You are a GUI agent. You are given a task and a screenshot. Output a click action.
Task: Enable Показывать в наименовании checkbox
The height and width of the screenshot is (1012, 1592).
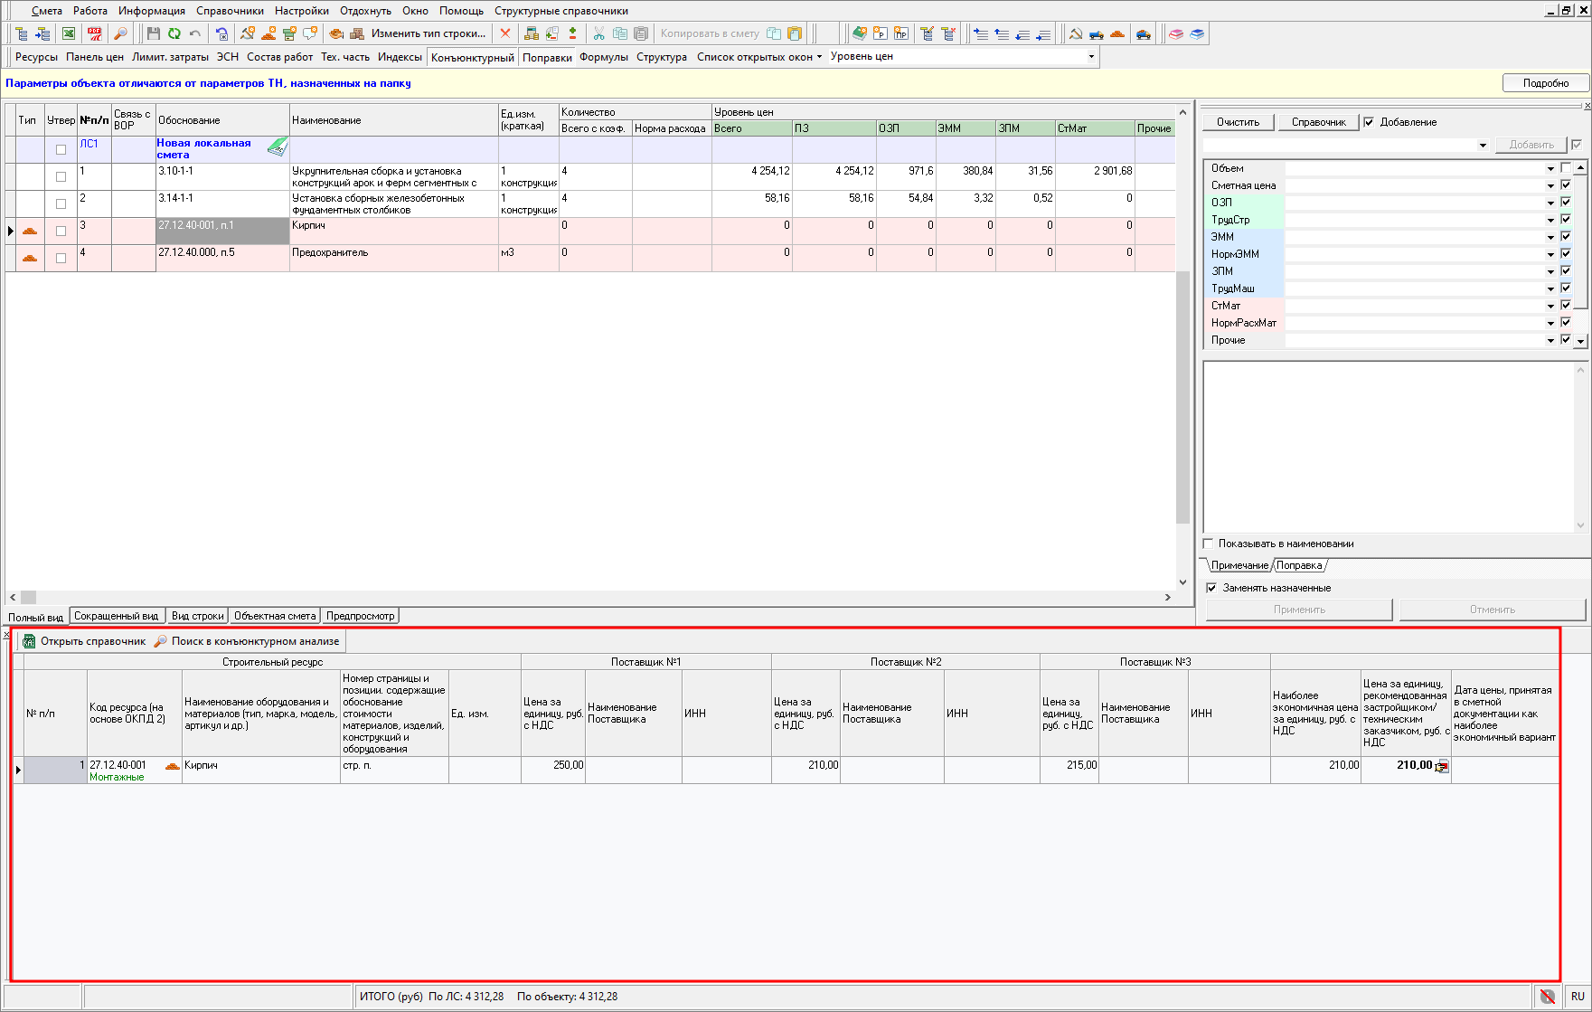(x=1209, y=544)
